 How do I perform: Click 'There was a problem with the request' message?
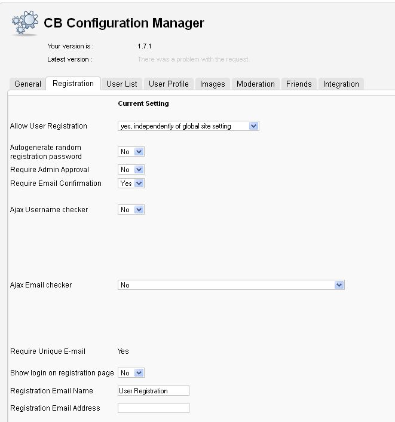pyautogui.click(x=194, y=59)
